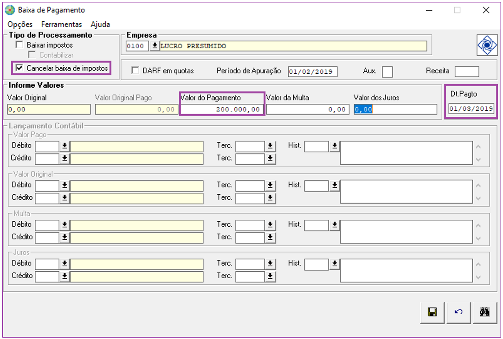Click the Valor Pago Débito code field
This screenshot has width=503, height=339.
47,146
